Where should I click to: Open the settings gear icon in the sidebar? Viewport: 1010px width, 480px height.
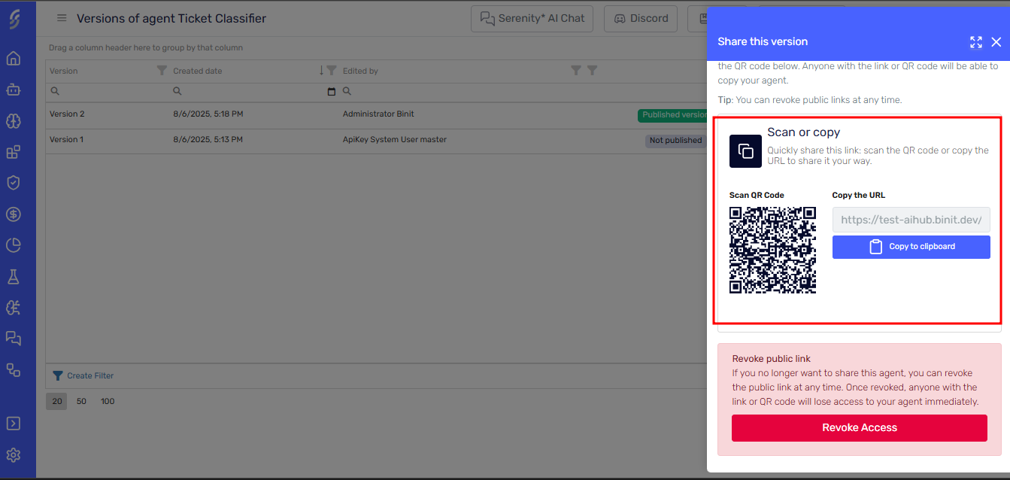point(14,455)
